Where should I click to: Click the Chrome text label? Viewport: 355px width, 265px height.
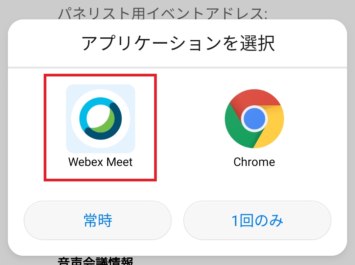pos(254,162)
